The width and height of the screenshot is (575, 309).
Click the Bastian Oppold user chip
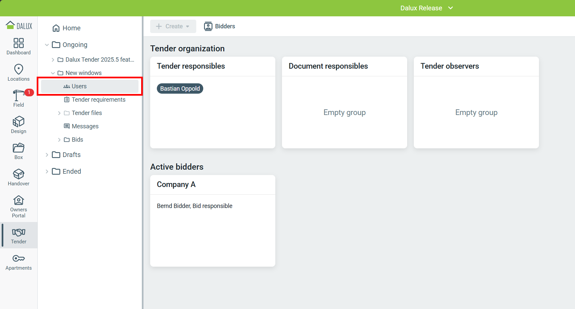click(x=180, y=89)
